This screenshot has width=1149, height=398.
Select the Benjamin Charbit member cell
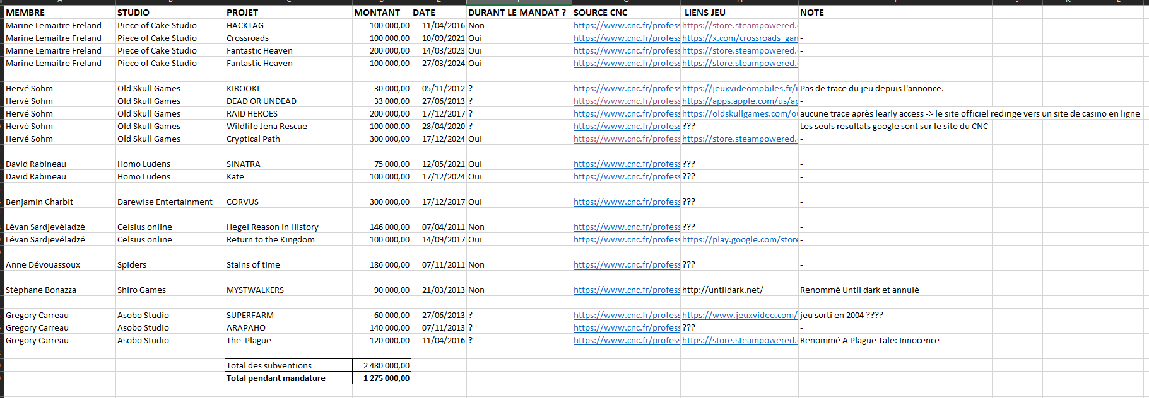click(60, 202)
